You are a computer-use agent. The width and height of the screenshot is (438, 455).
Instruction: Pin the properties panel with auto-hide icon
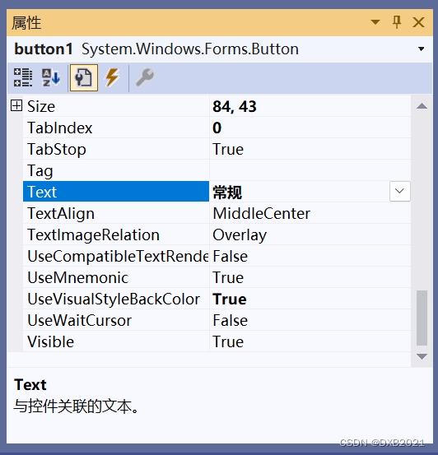tap(397, 22)
